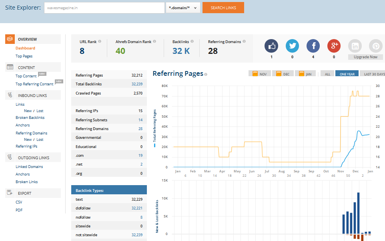Select JAN month chart view
The image size is (385, 241).
[305, 74]
